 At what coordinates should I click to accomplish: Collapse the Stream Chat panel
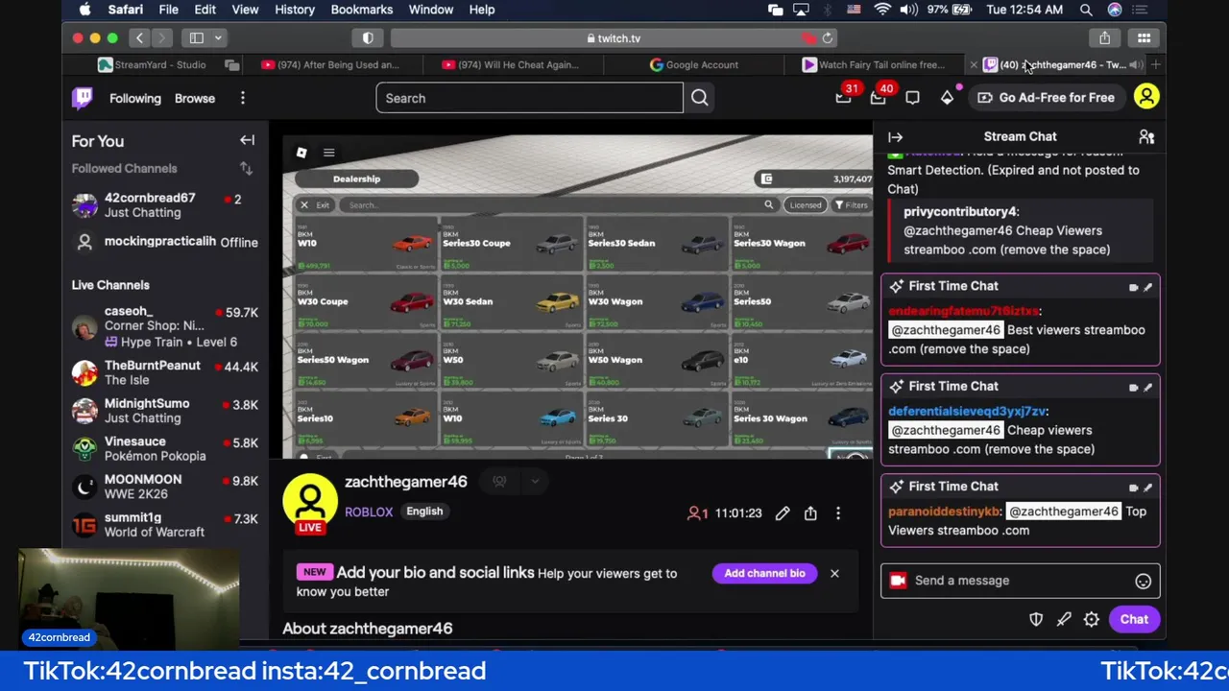click(x=895, y=137)
